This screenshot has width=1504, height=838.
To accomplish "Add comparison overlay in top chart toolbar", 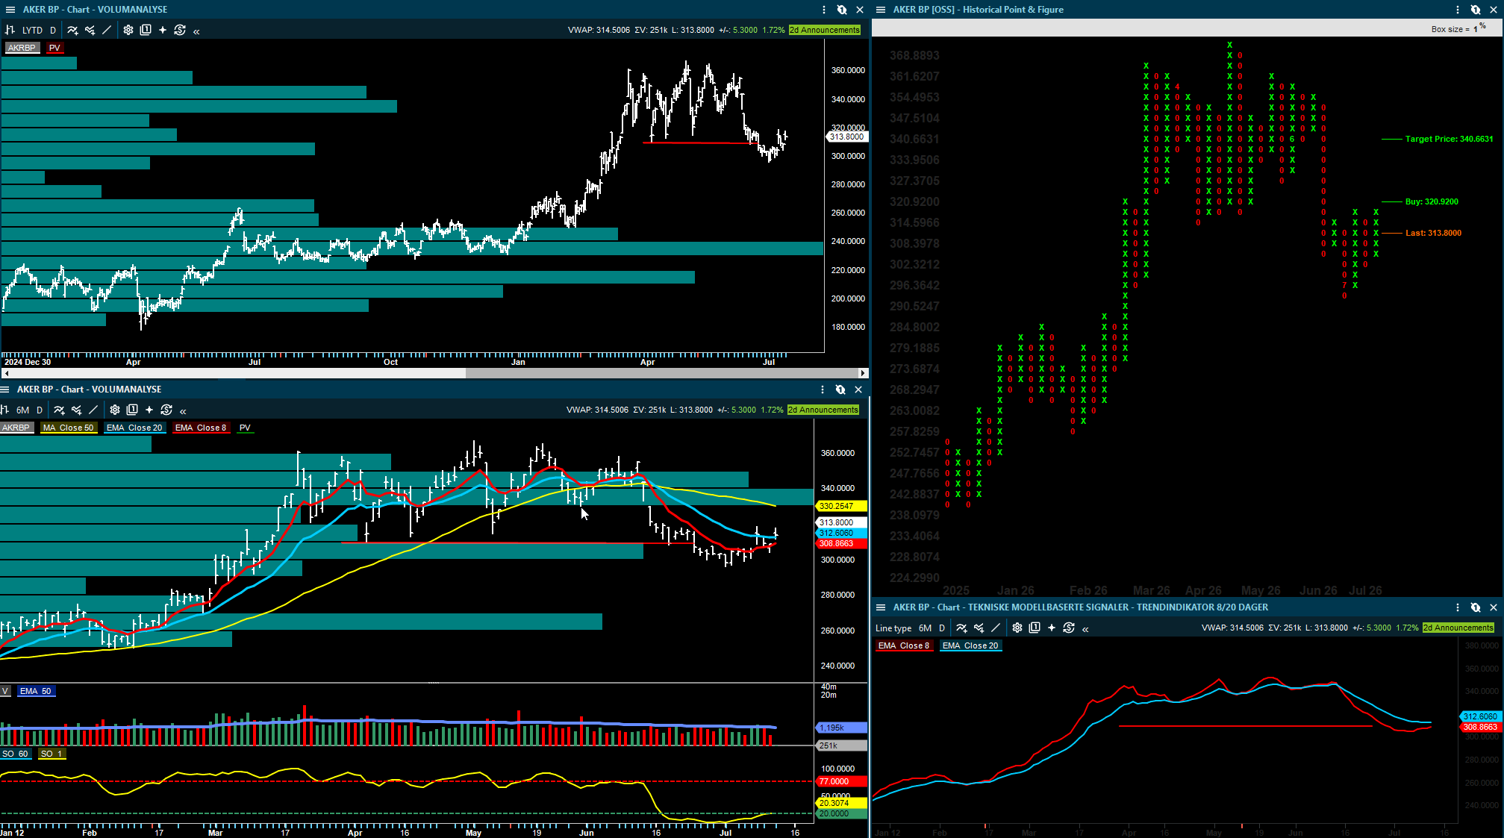I will pos(90,31).
